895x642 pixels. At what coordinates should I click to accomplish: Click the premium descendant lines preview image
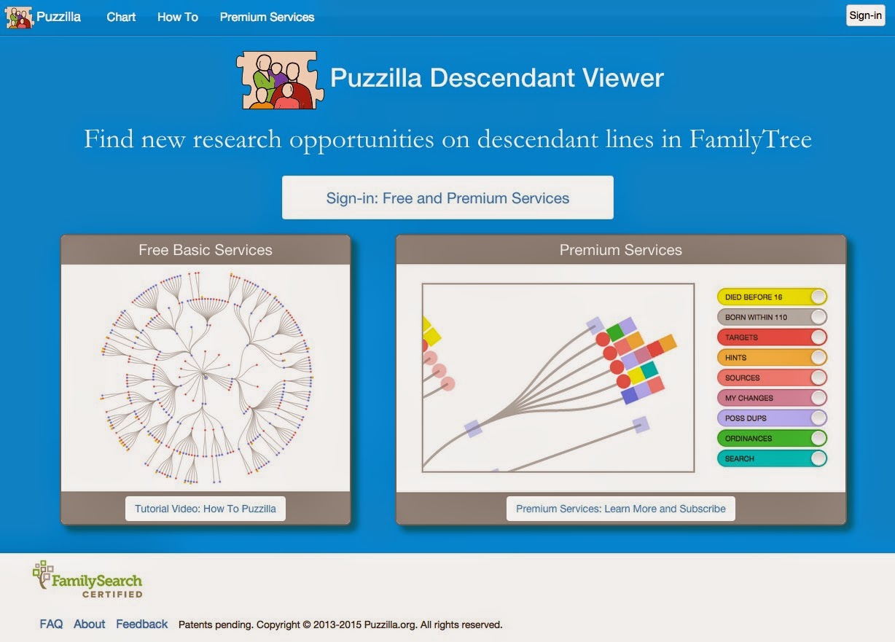click(558, 377)
